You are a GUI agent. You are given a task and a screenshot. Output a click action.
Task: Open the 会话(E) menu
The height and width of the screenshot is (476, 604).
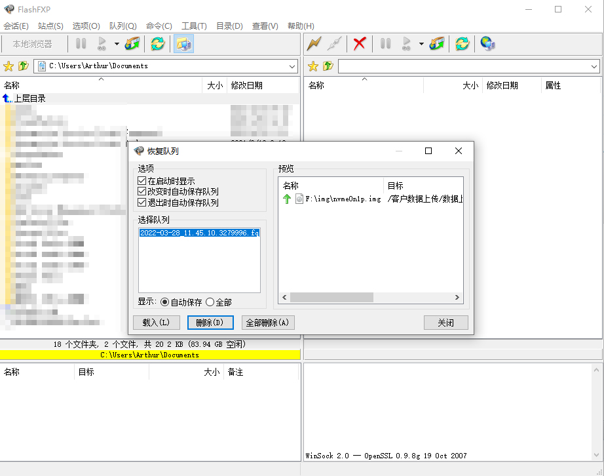point(16,26)
